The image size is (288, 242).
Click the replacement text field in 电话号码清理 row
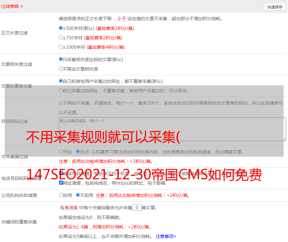(x=242, y=173)
